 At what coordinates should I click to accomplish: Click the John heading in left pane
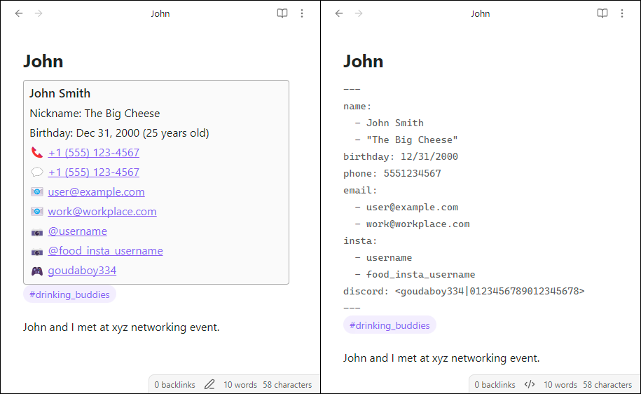(43, 62)
